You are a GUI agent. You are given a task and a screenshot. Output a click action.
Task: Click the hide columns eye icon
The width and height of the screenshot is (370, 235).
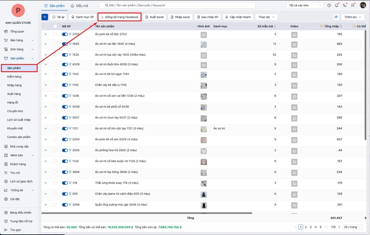coord(336,17)
